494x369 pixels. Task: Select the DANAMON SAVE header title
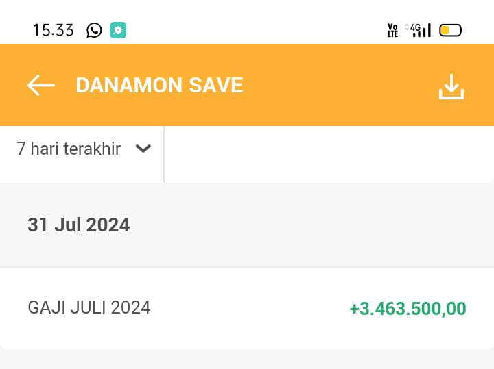(159, 85)
